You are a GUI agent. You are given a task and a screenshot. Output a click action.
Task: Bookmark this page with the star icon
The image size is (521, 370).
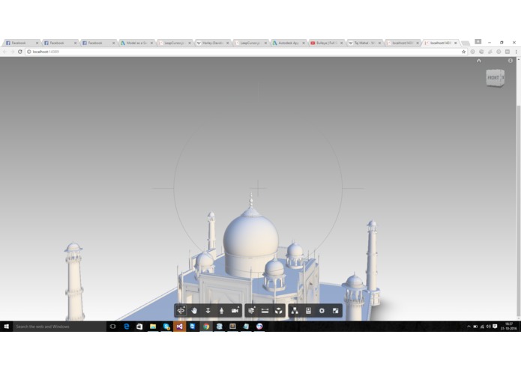pos(463,52)
